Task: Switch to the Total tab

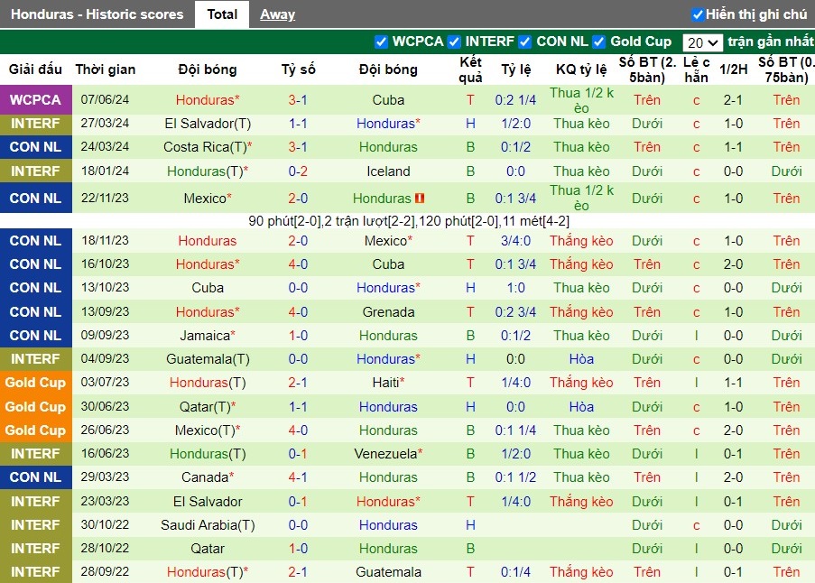Action: tap(222, 14)
